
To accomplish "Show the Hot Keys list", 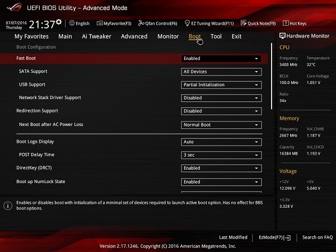I will (x=295, y=24).
